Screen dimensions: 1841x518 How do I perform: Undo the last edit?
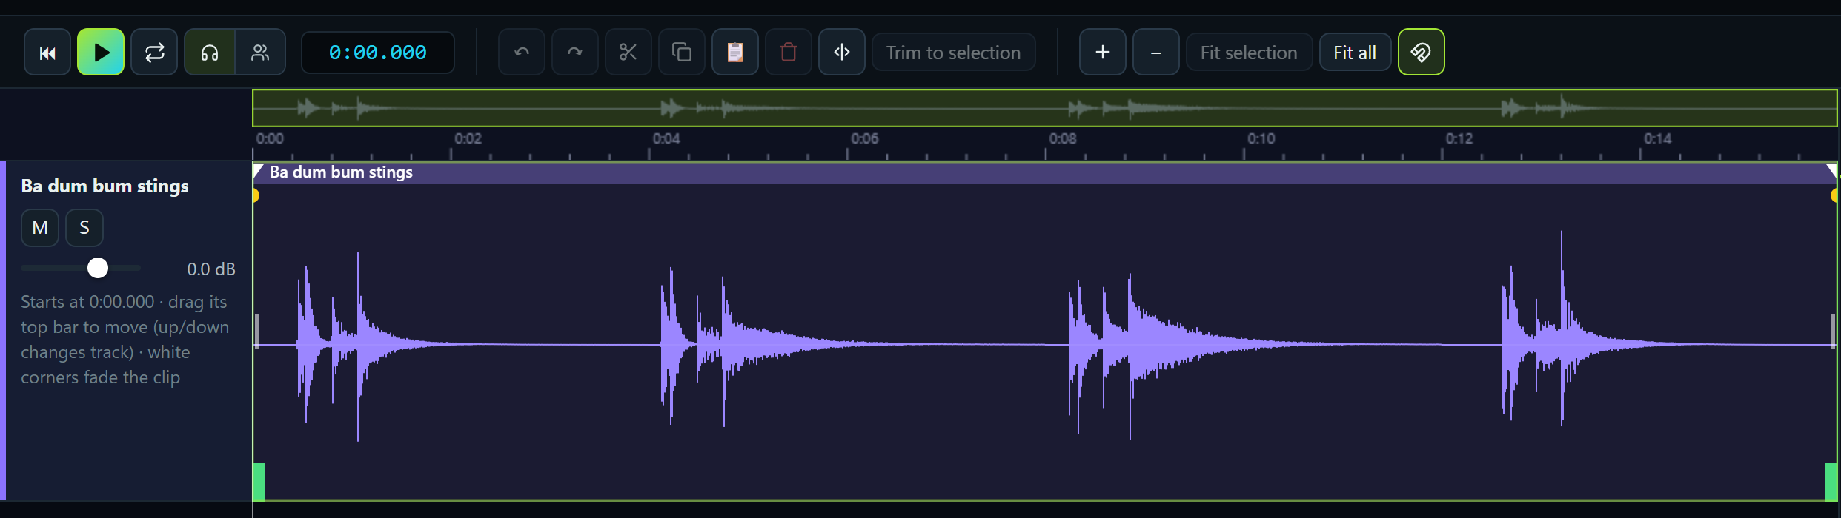click(522, 52)
